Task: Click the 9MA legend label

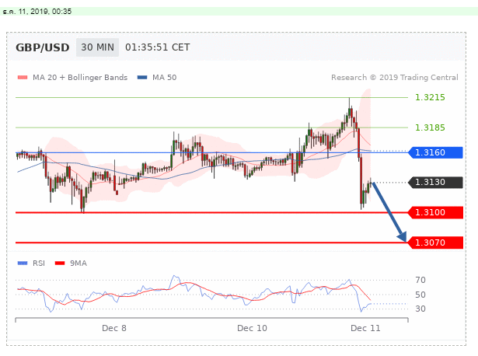Action: [x=79, y=263]
